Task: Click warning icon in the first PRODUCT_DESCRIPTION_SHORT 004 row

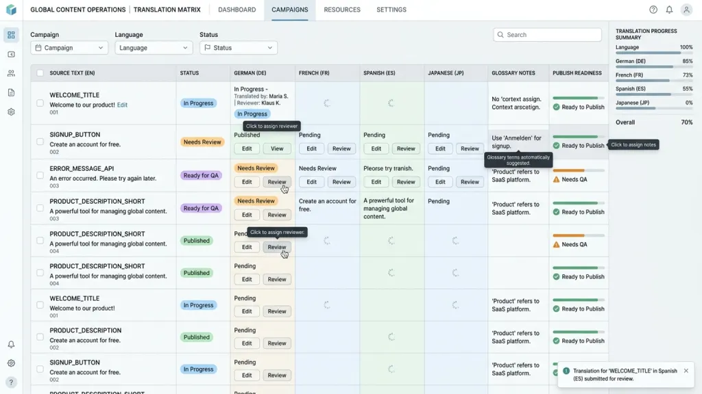Action: (x=556, y=245)
